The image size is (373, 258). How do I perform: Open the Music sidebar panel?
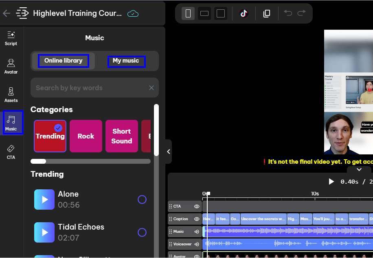[11, 123]
